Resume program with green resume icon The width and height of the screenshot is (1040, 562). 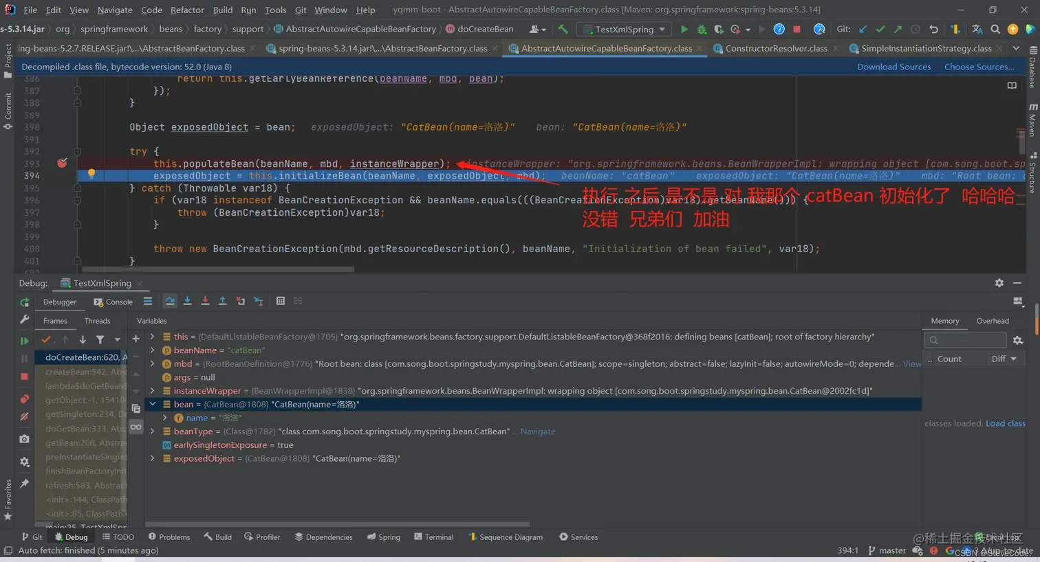coord(25,340)
